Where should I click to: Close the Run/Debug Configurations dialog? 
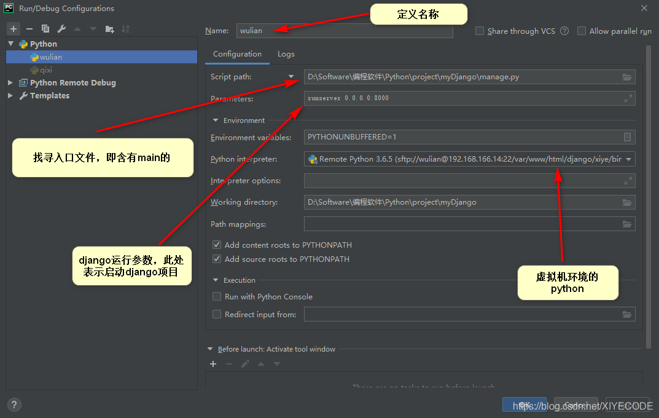[644, 8]
